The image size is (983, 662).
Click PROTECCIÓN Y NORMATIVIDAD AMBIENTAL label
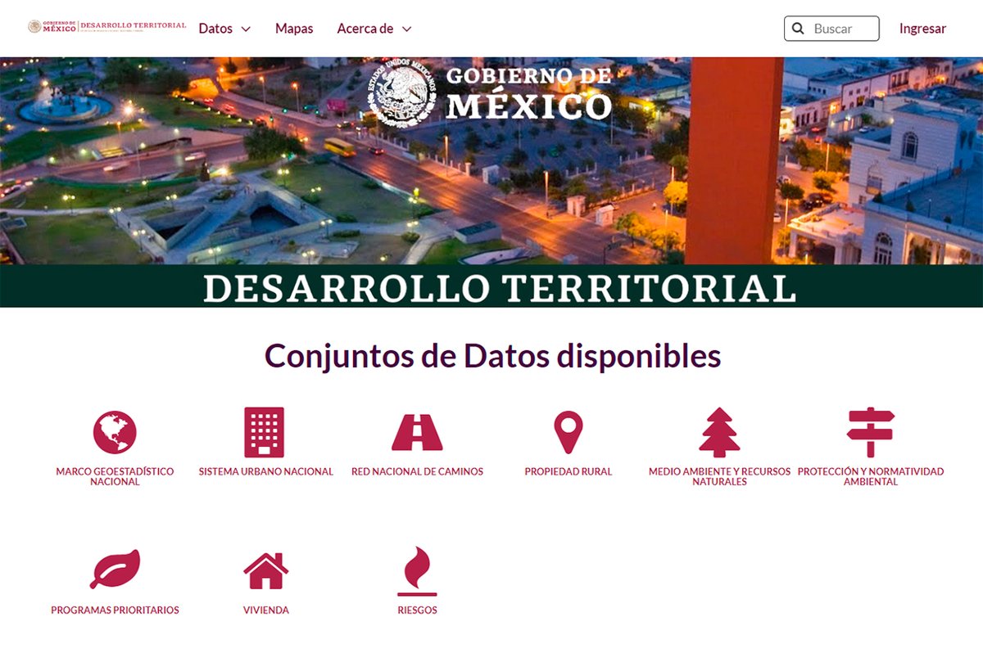click(871, 476)
